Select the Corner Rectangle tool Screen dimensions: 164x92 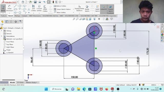pyautogui.click(x=15, y=9)
